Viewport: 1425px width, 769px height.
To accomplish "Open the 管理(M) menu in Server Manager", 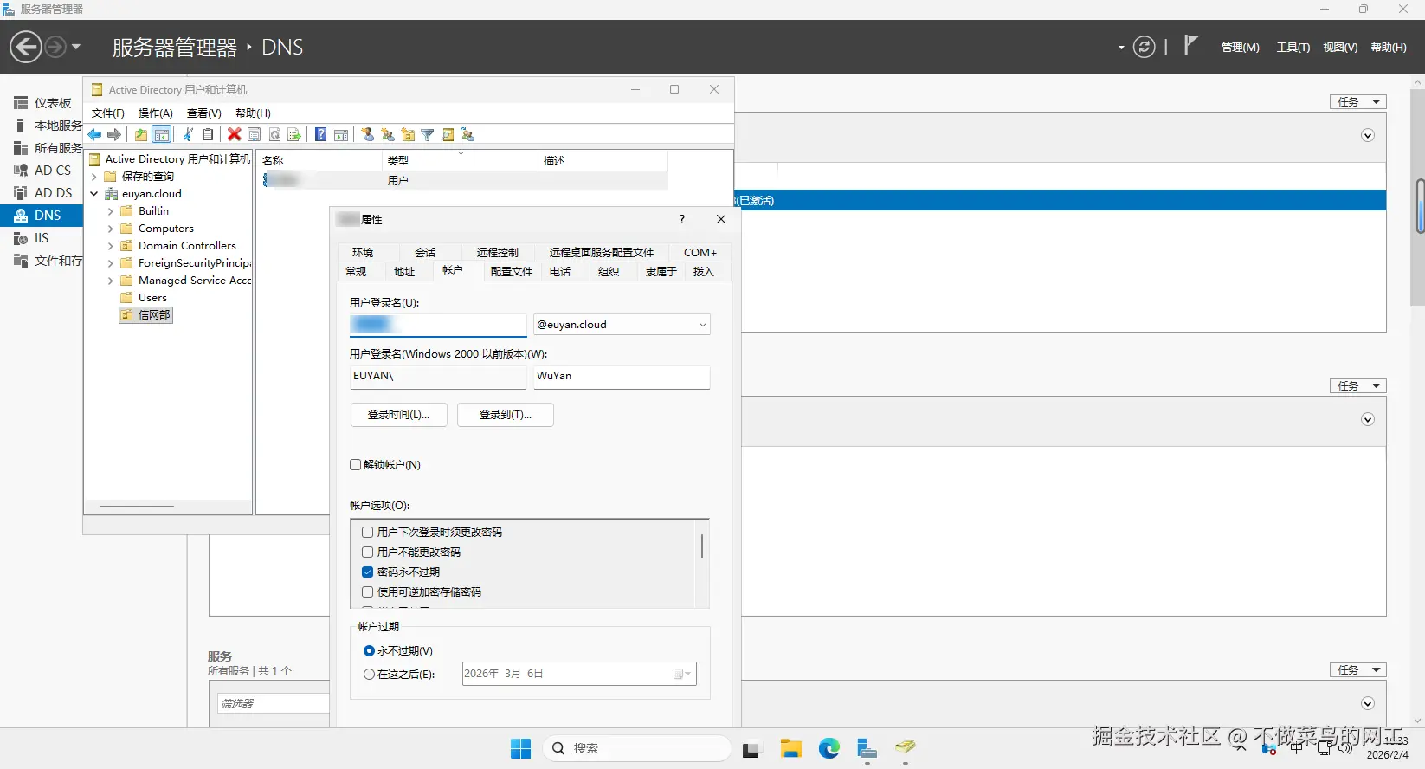I will 1241,48.
